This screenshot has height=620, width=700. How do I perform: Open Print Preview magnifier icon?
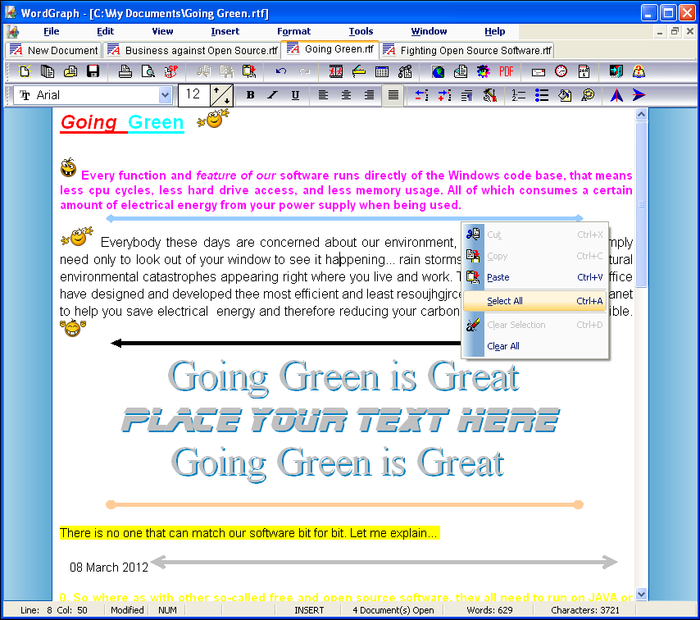[x=148, y=72]
